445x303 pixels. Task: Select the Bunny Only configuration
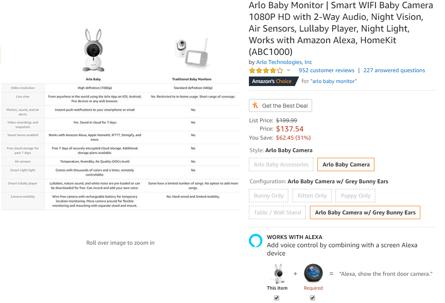tap(268, 195)
